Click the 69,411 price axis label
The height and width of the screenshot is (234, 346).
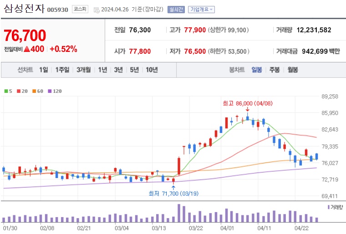330,196
